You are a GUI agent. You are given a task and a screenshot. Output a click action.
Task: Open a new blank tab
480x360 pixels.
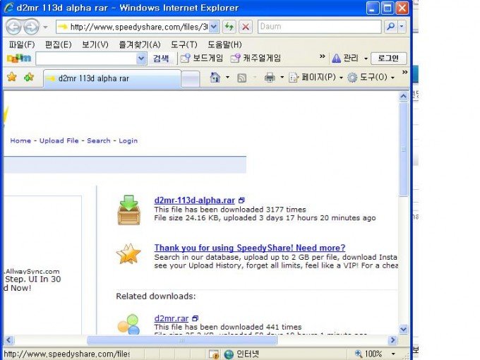point(191,79)
